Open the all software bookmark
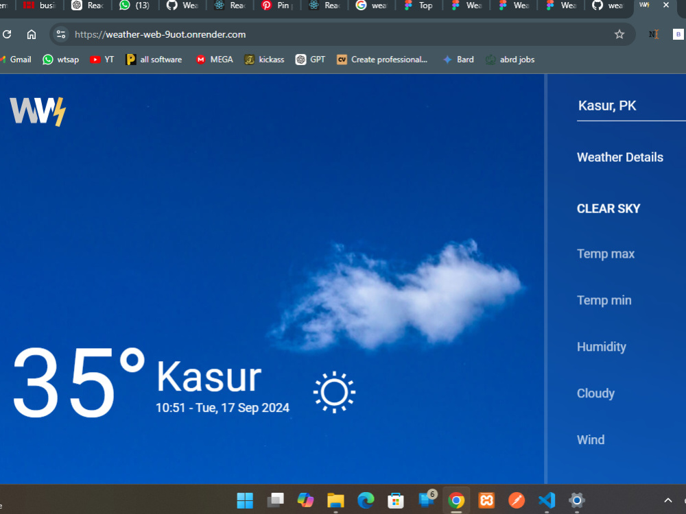 coord(154,60)
